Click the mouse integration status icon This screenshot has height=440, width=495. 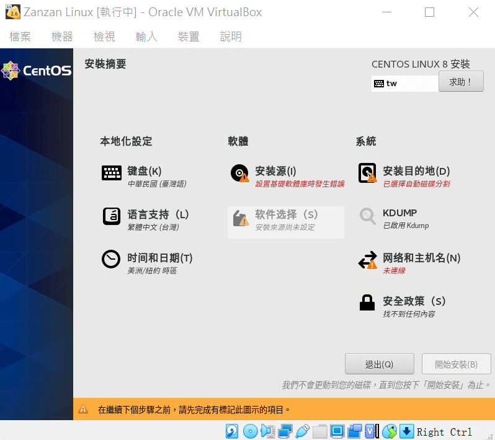tap(390, 431)
